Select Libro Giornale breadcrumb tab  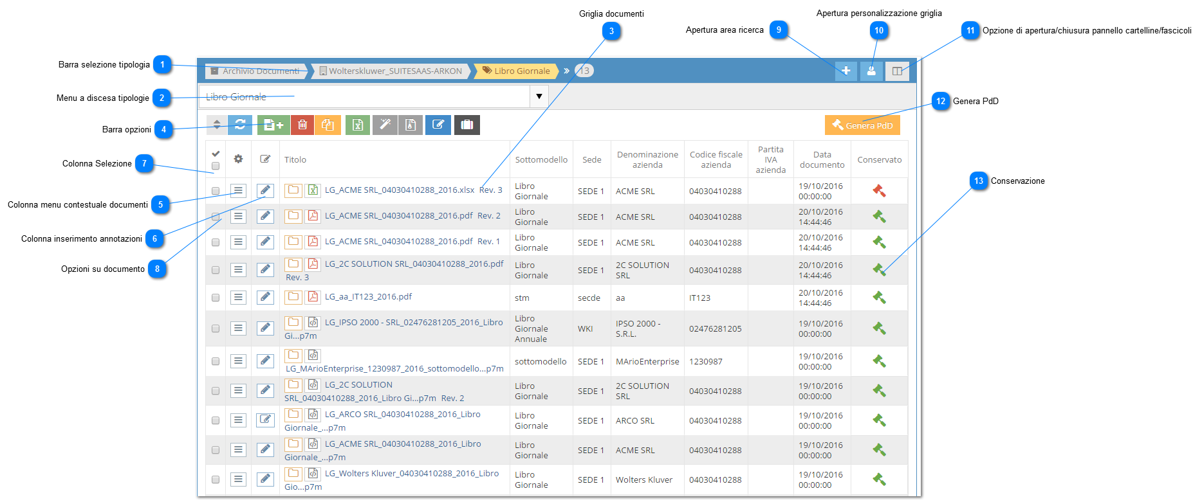[x=517, y=71]
